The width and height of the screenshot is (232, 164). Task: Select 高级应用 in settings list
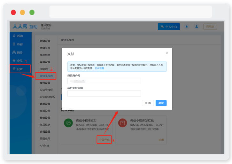point(45,139)
